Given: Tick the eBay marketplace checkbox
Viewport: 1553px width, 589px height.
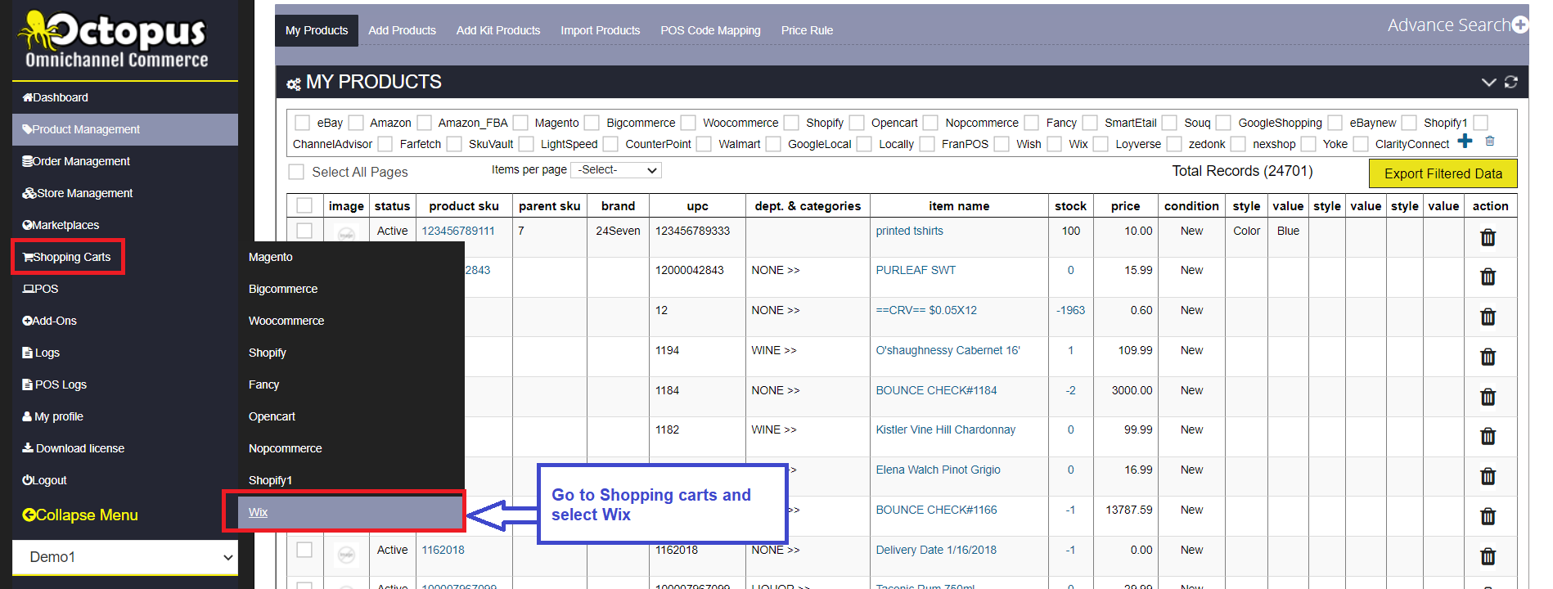Looking at the screenshot, I should [x=302, y=123].
